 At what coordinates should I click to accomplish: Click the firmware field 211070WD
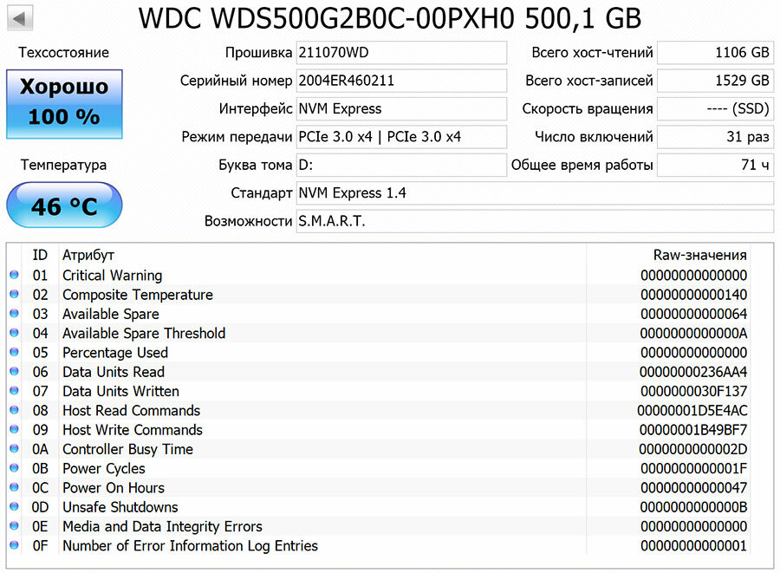click(x=400, y=53)
